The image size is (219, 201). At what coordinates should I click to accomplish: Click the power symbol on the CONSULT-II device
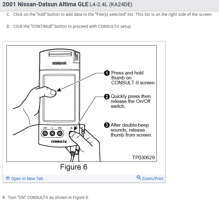click(71, 128)
